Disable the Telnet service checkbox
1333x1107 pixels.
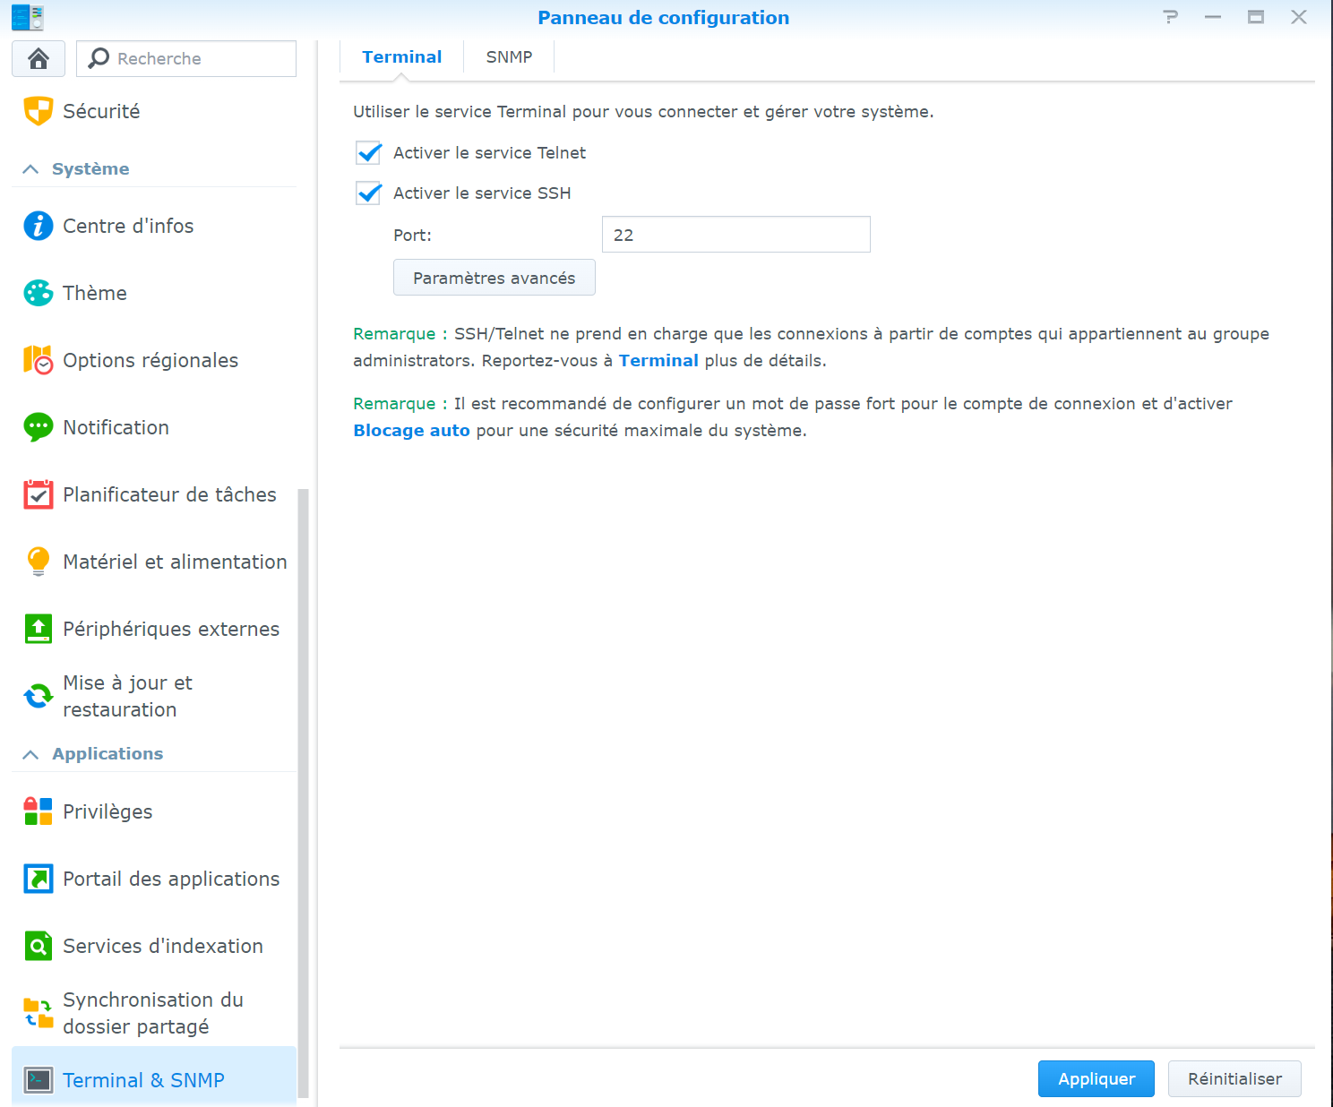(369, 153)
